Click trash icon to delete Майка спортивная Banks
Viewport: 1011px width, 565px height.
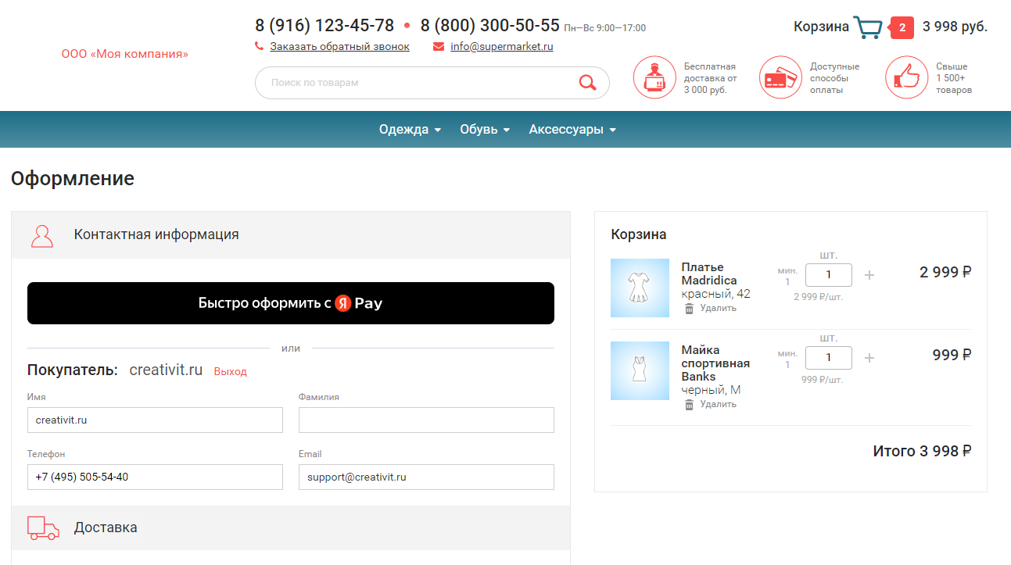click(689, 405)
